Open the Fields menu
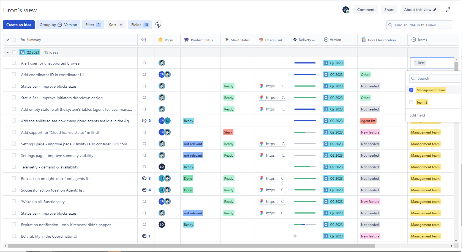The width and height of the screenshot is (463, 252). click(x=140, y=25)
